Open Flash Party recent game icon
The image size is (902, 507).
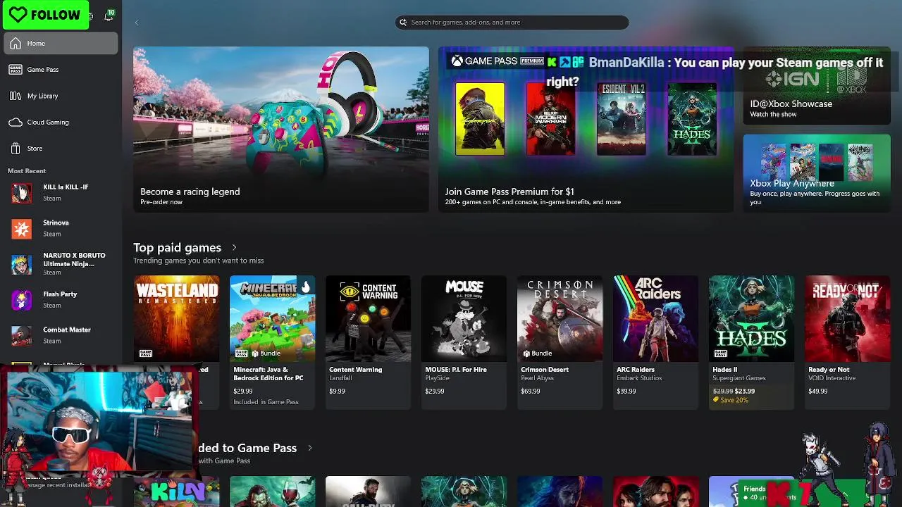coord(22,300)
